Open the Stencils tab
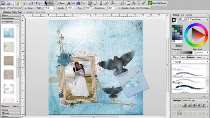The image size is (210, 118). (x=189, y=15)
